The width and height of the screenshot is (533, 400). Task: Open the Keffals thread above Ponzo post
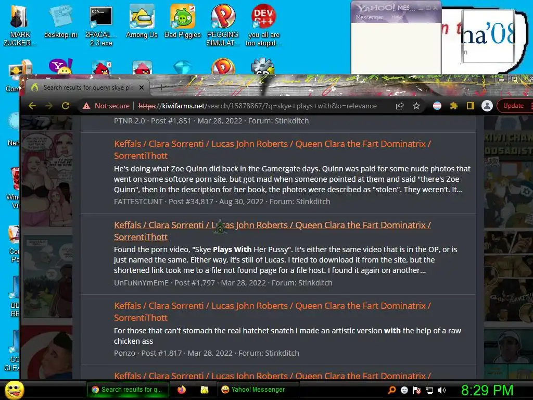(272, 311)
